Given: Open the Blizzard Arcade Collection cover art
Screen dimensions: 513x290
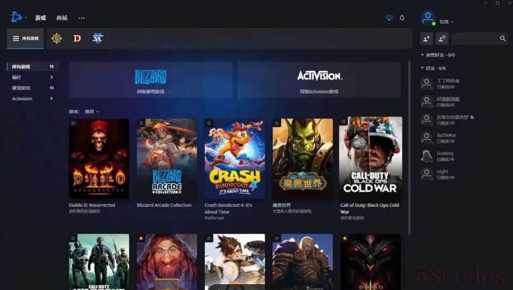Looking at the screenshot, I should (167, 159).
